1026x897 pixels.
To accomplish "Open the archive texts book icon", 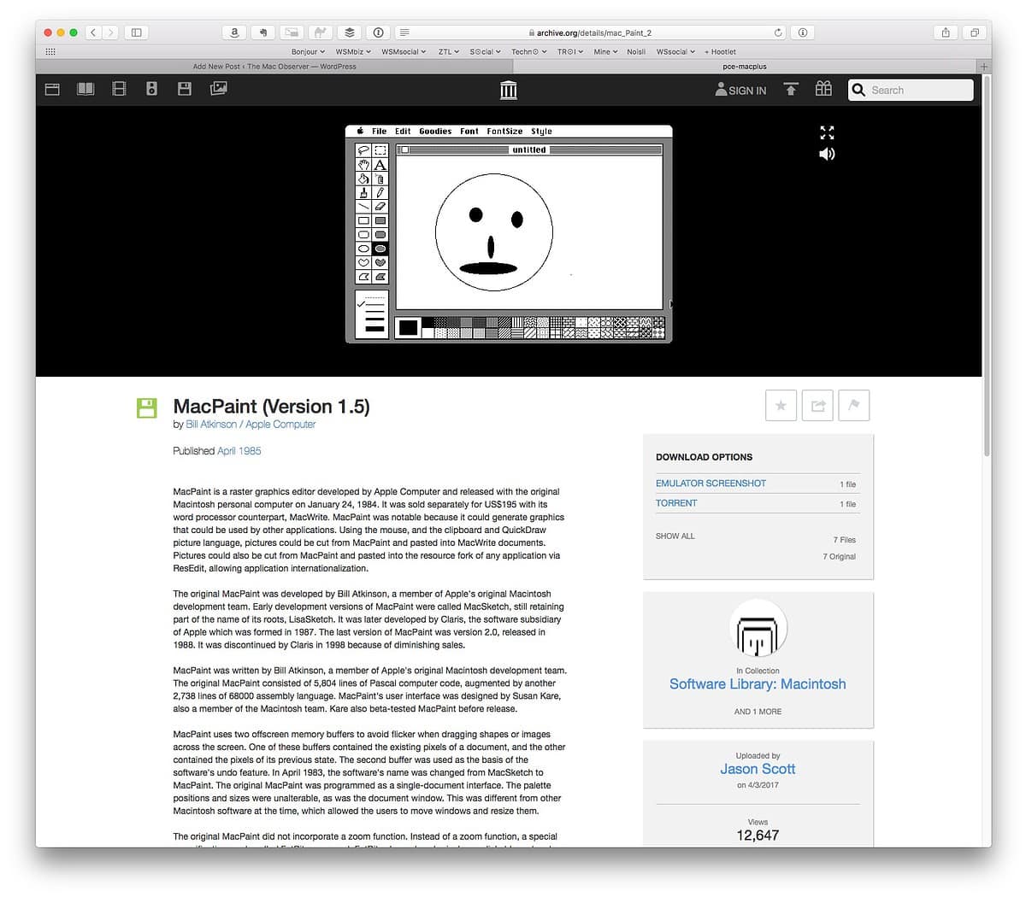I will pos(85,89).
